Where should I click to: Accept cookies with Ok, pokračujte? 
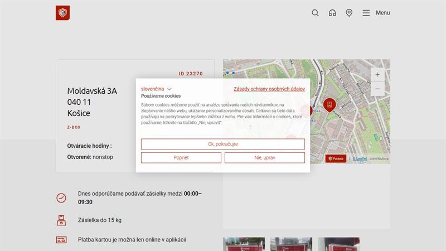tap(222, 144)
